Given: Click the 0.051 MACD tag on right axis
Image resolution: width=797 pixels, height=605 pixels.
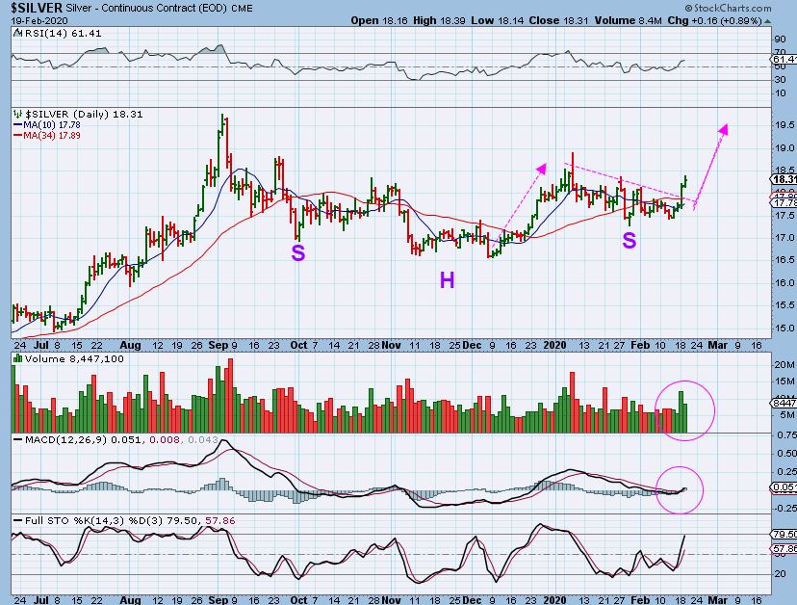Looking at the screenshot, I should 784,487.
